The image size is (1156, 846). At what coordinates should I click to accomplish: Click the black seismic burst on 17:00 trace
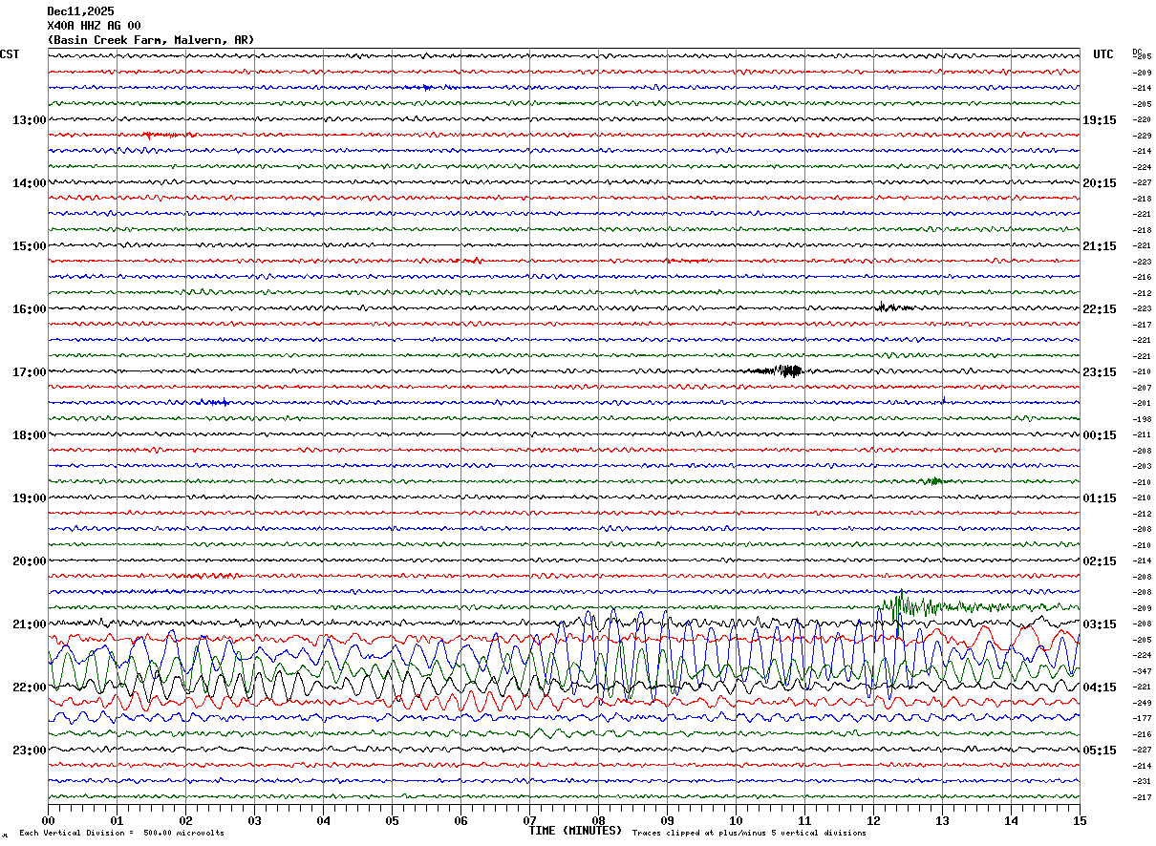(788, 371)
